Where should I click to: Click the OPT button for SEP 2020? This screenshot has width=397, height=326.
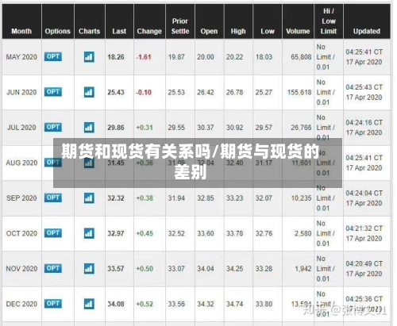pyautogui.click(x=53, y=198)
